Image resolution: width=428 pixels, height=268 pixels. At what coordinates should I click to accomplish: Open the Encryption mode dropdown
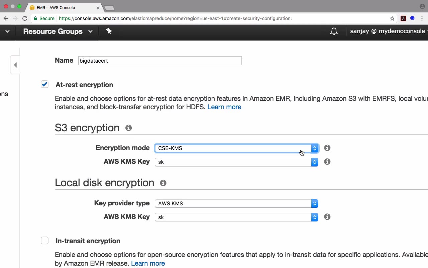tap(236, 148)
